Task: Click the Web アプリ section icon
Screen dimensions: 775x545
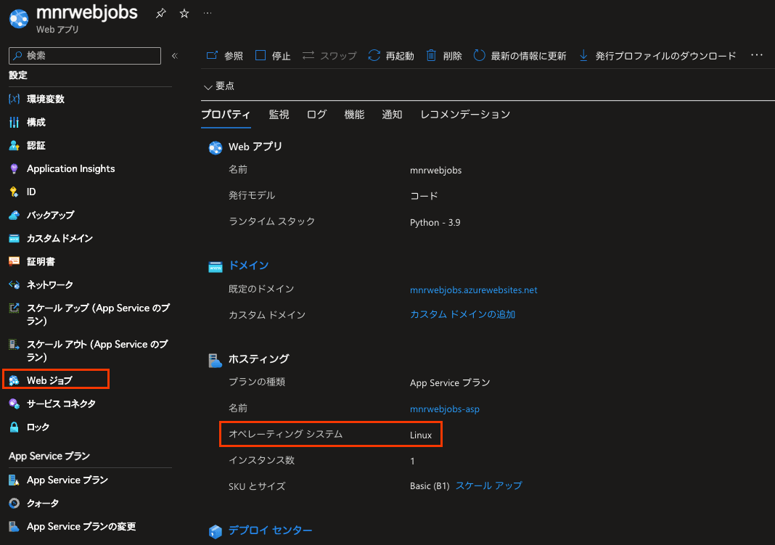Action: pos(216,148)
